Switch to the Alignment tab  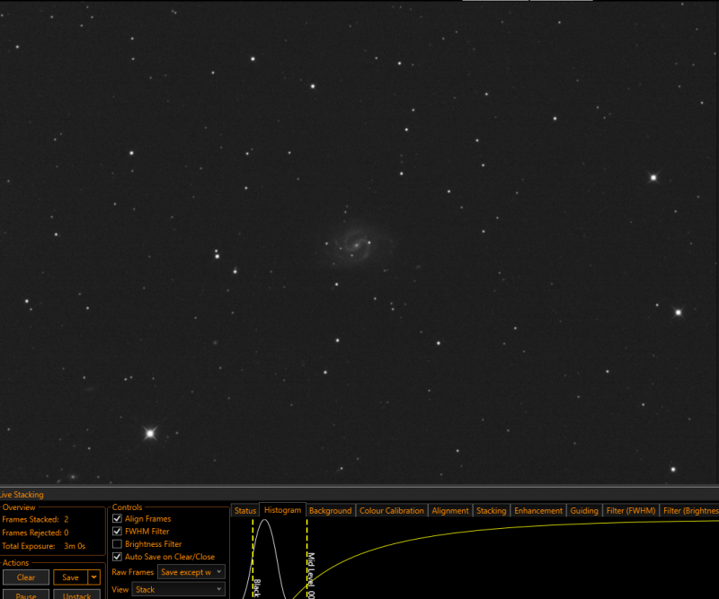tap(450, 511)
